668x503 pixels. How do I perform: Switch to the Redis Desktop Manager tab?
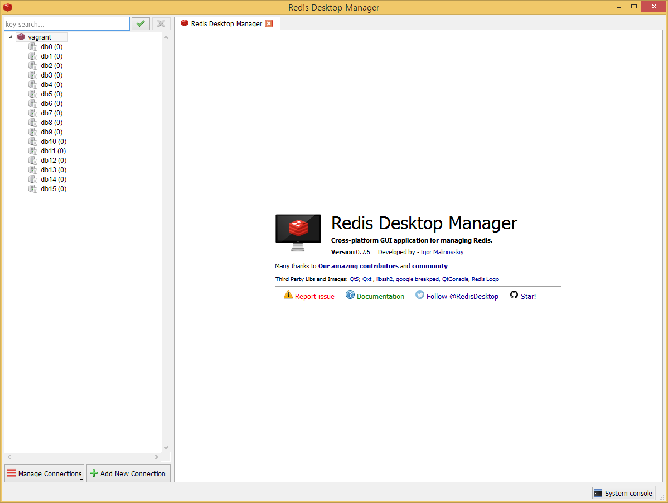[226, 24]
